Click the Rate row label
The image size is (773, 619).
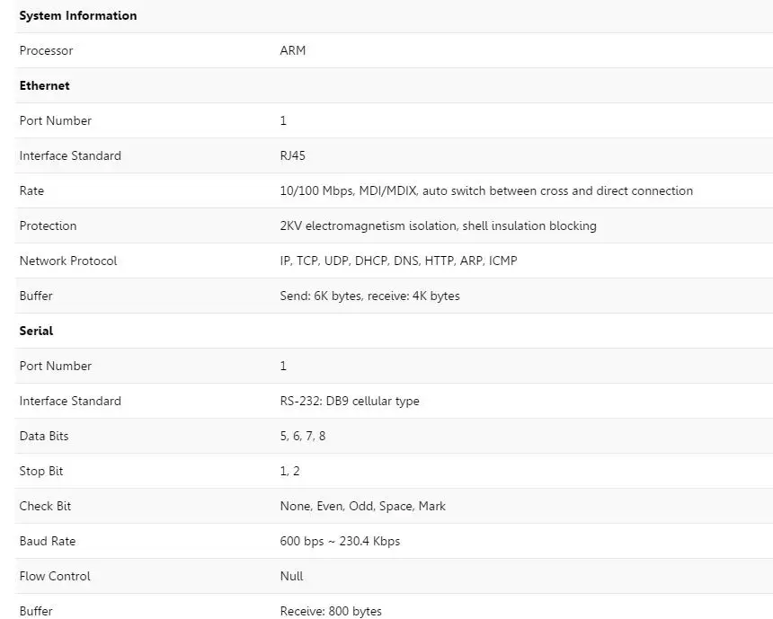tap(31, 190)
